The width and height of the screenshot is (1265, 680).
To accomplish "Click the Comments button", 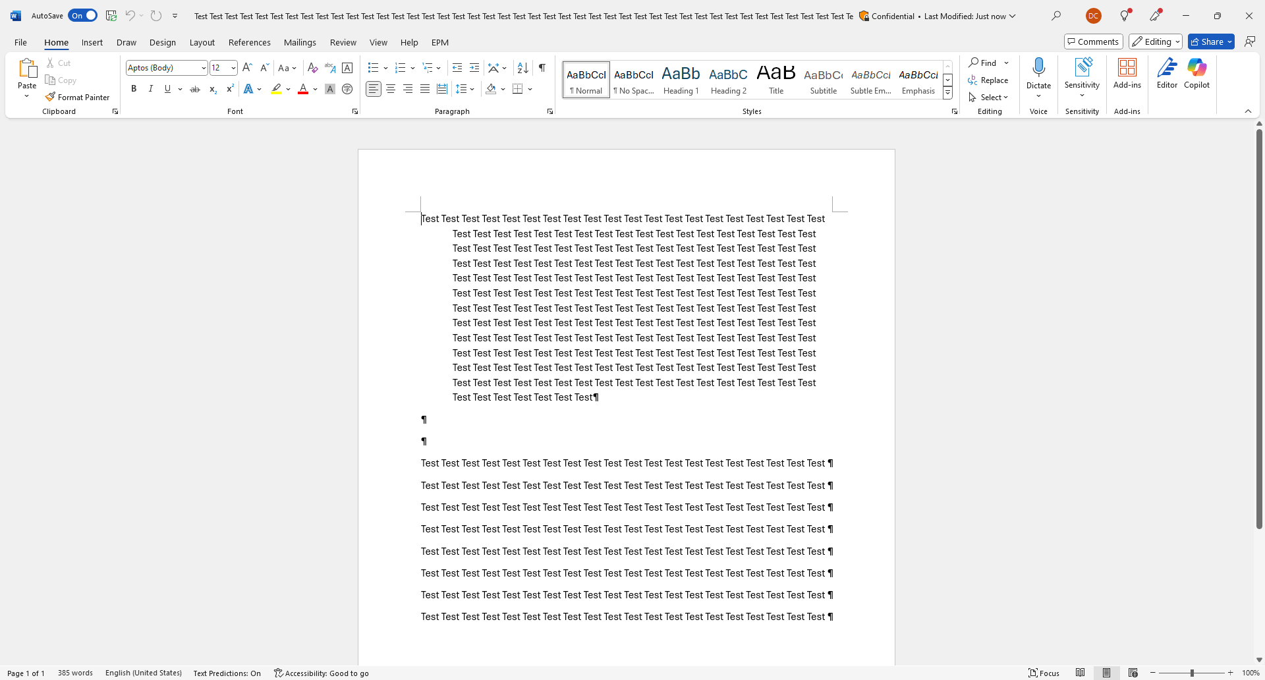I will coord(1094,42).
